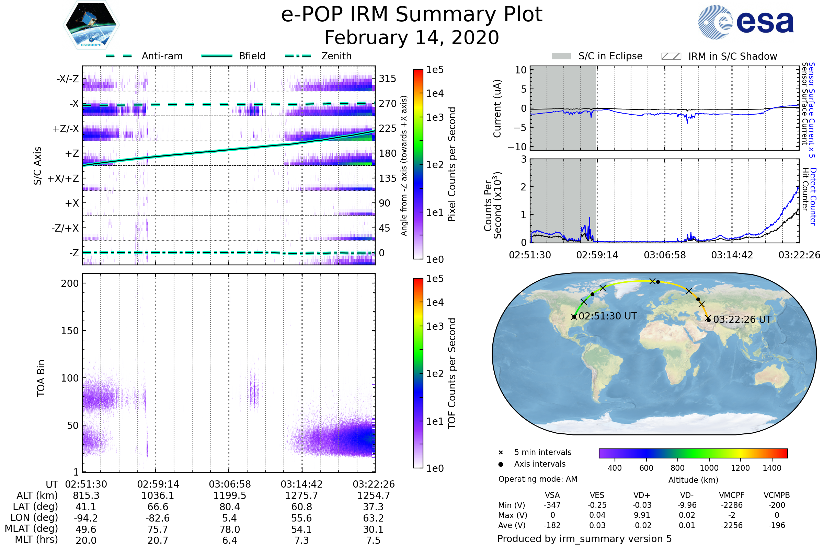Click the Axis intervals dot marker

point(501,464)
